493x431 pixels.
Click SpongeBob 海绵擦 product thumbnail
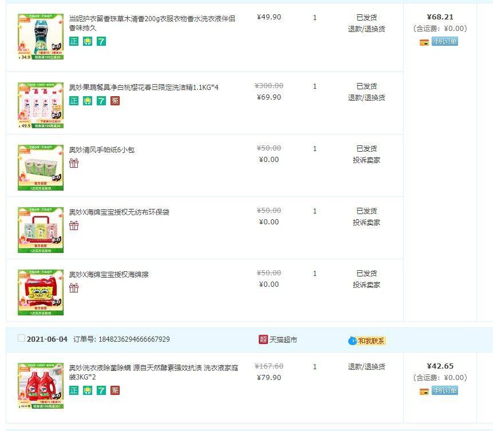pos(41,292)
